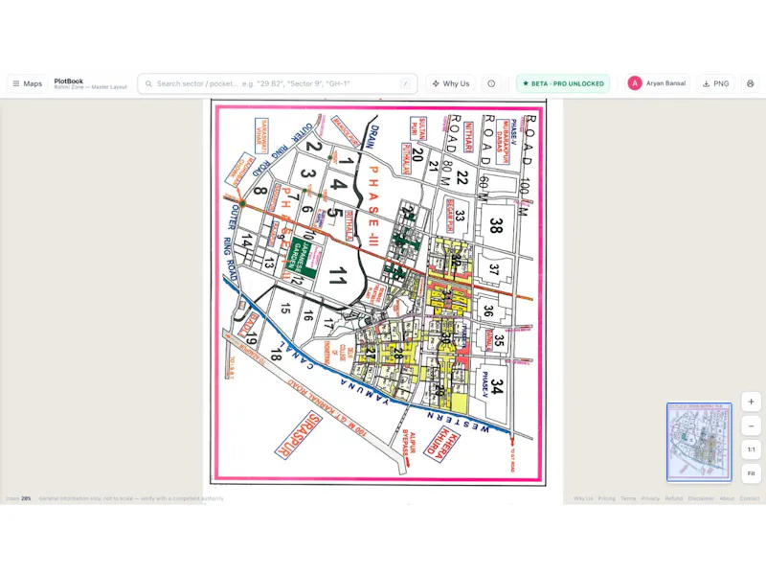Click sector 11 on the map

338,277
